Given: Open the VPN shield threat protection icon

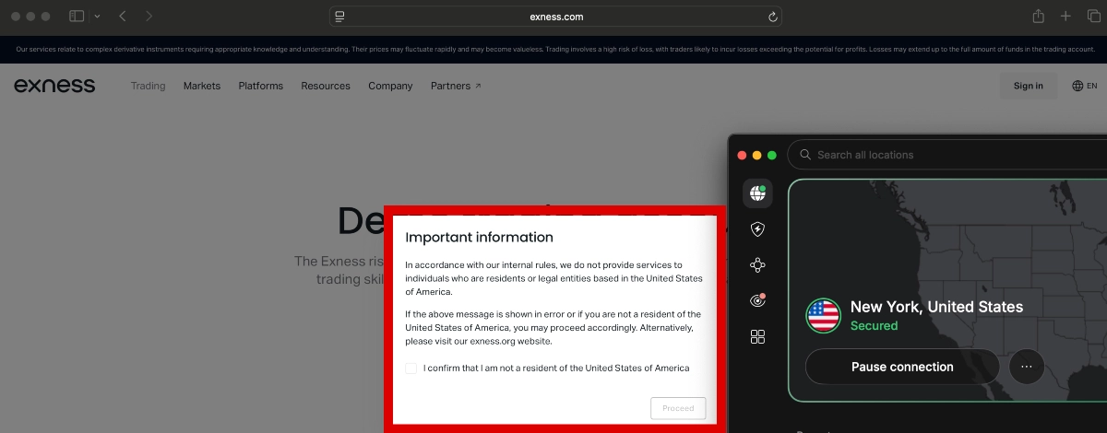Looking at the screenshot, I should point(757,229).
